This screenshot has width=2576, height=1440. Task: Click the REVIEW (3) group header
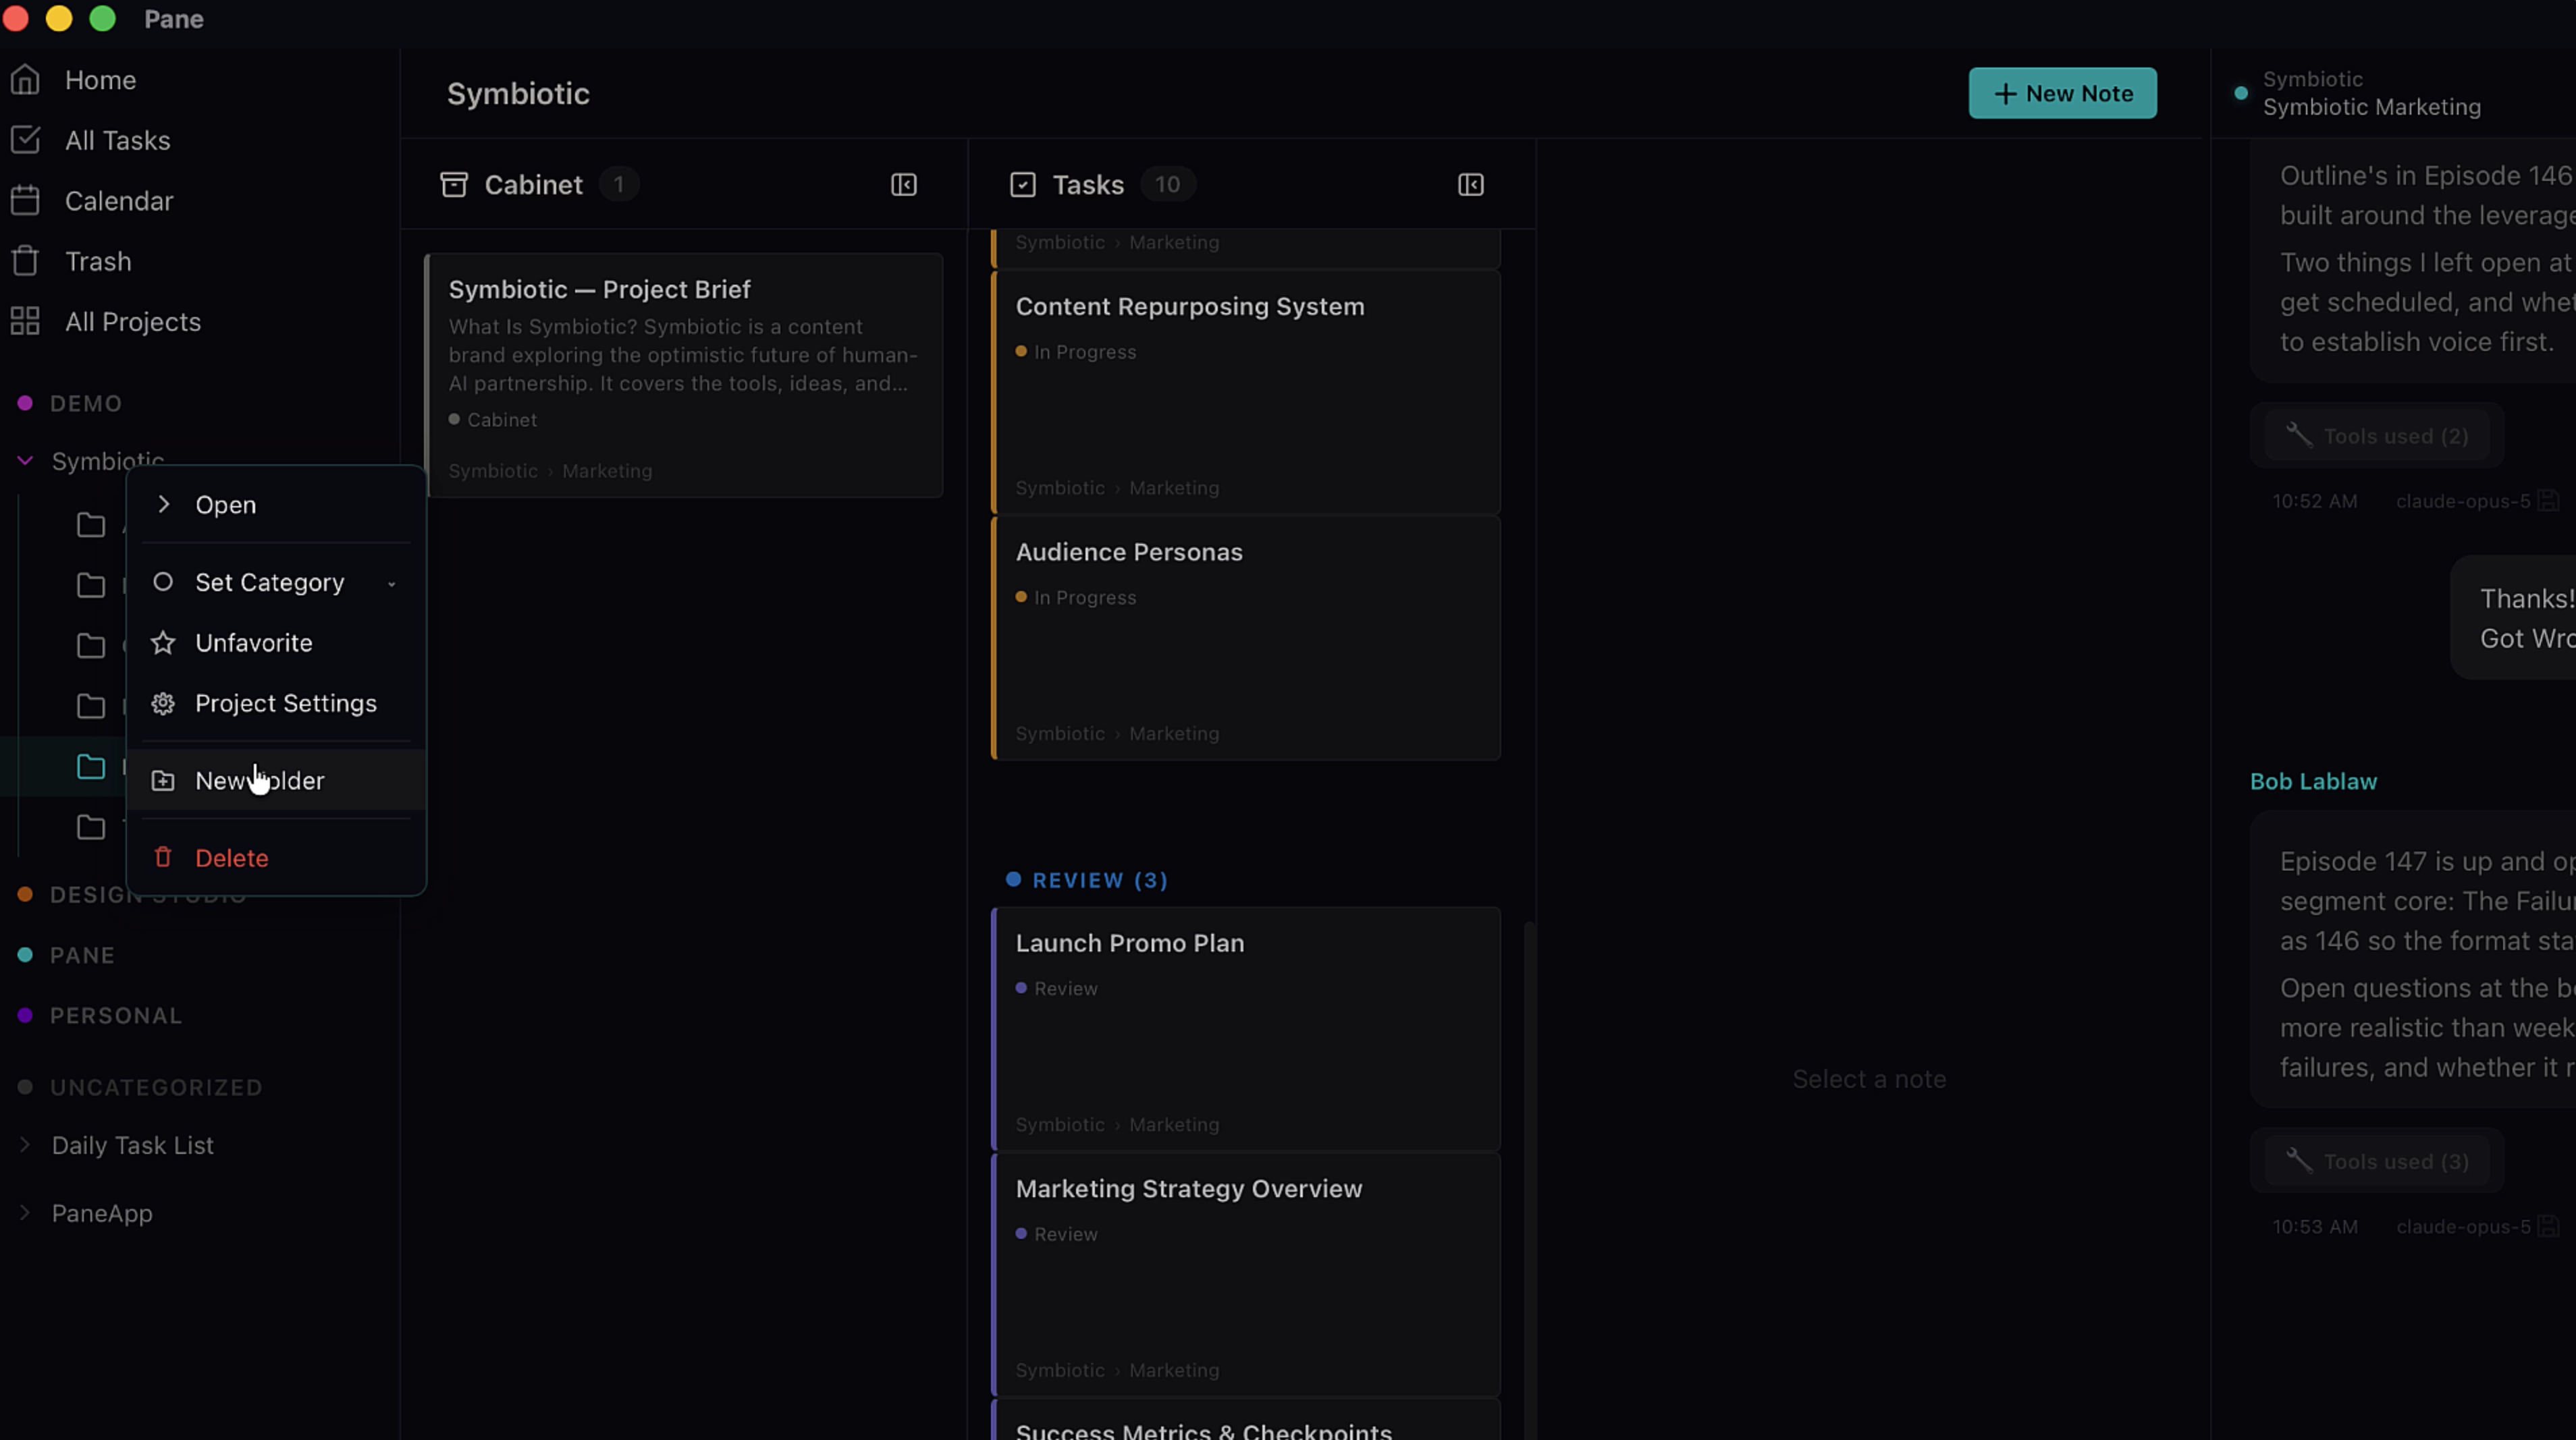click(x=1088, y=881)
